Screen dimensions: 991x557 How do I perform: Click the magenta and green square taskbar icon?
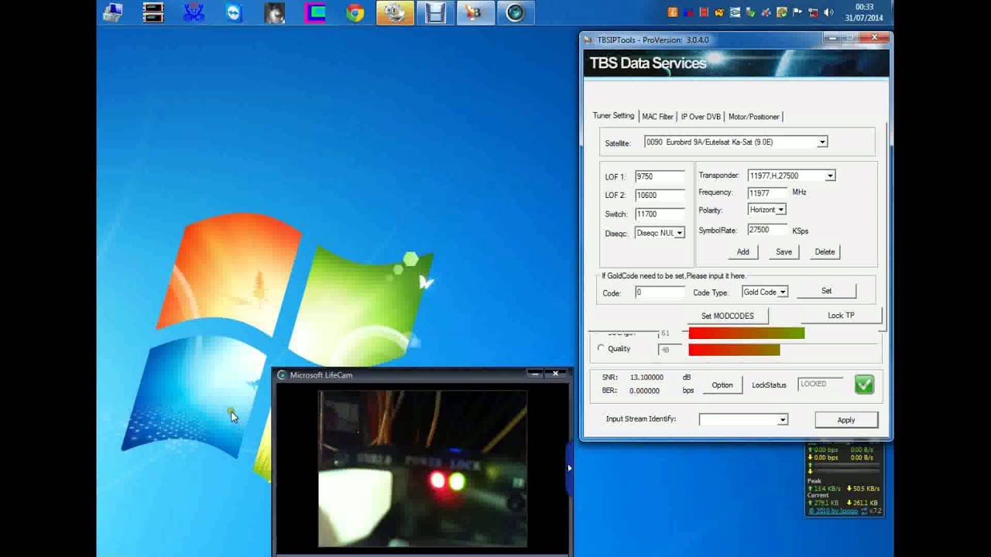point(314,13)
